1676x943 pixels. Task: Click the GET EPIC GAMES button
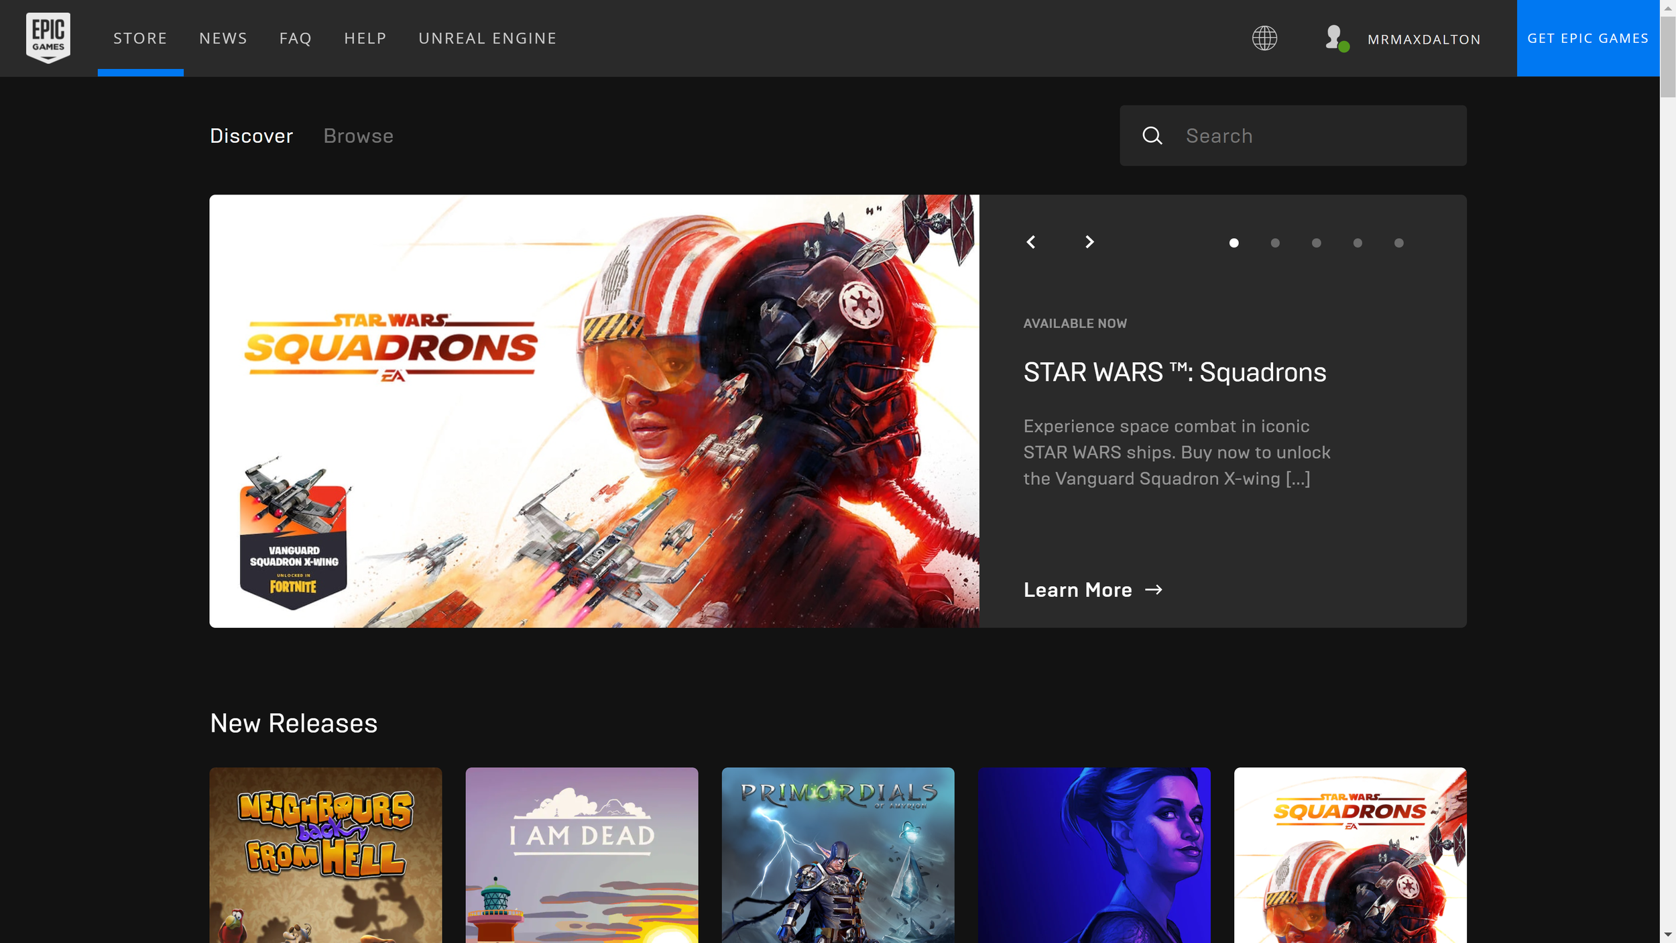click(x=1588, y=38)
